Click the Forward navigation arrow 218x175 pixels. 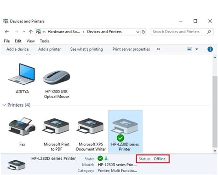tap(17, 32)
